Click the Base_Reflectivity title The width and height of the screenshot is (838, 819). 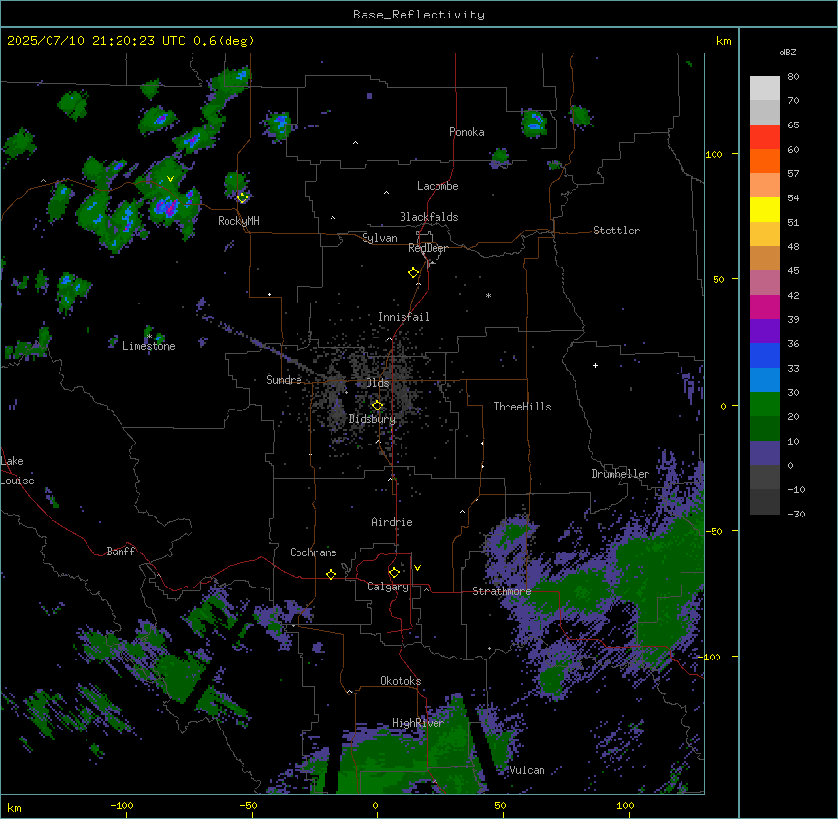tap(419, 15)
